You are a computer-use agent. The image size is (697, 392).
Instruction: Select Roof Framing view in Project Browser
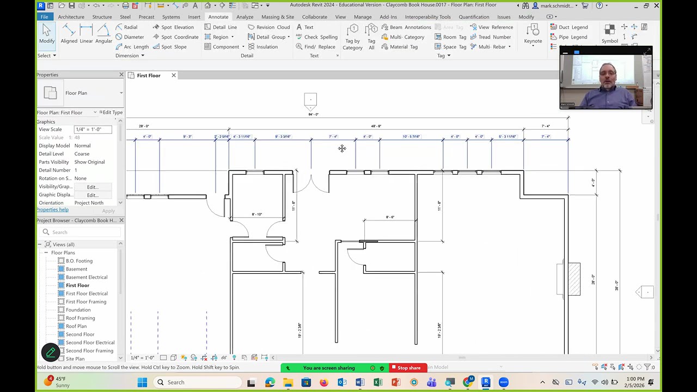[80, 318]
